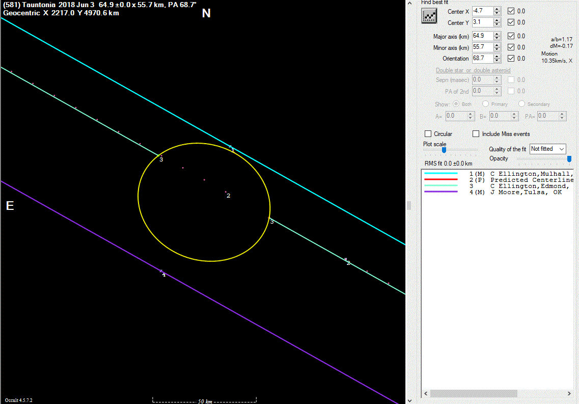
Task: Click the A= value field
Action: pos(456,116)
